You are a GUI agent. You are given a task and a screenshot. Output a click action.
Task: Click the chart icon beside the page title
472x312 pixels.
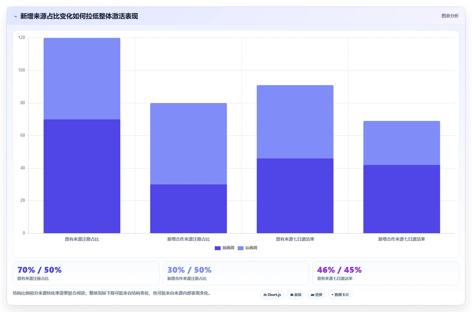(x=15, y=16)
